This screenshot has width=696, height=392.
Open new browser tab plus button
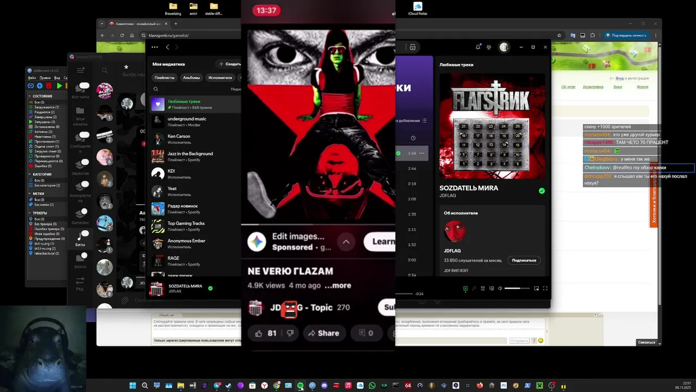pos(175,24)
